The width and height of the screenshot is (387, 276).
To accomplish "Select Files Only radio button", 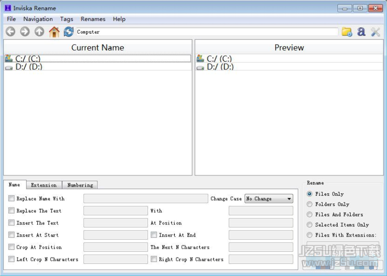I will [309, 194].
